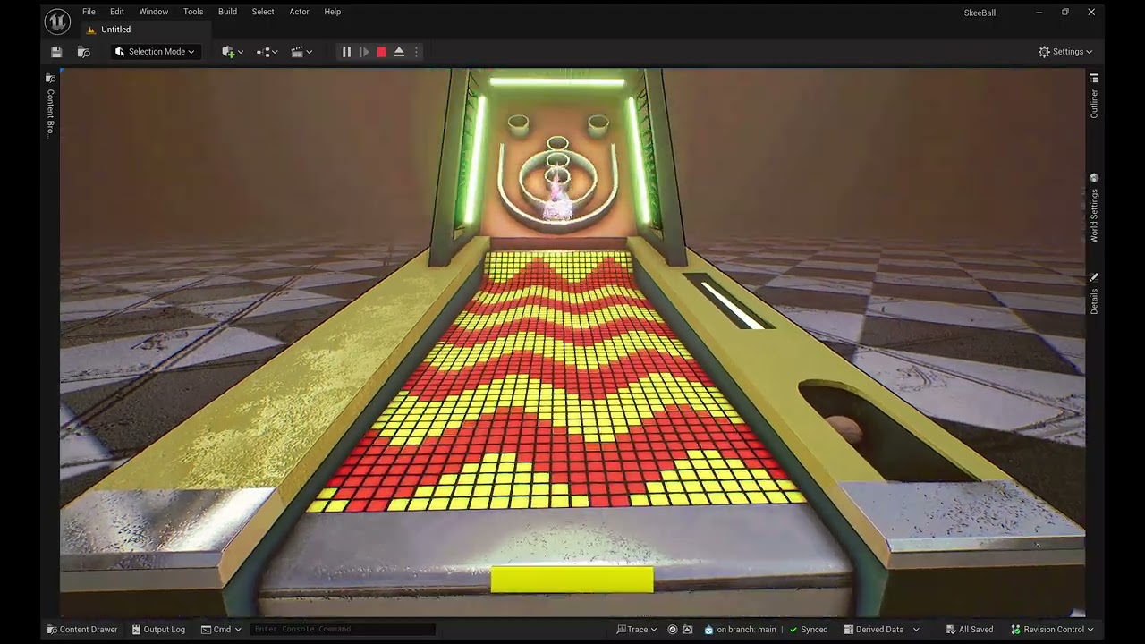Open the Select menu

[x=263, y=12]
